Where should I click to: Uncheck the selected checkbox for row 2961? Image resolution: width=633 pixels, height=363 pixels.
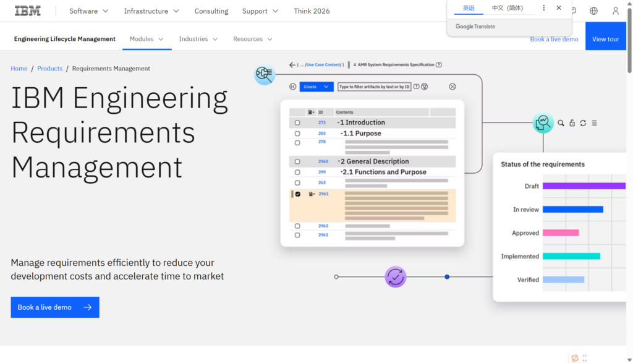[297, 194]
